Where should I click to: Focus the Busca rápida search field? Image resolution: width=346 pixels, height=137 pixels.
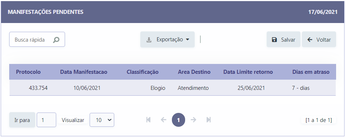tap(37, 39)
